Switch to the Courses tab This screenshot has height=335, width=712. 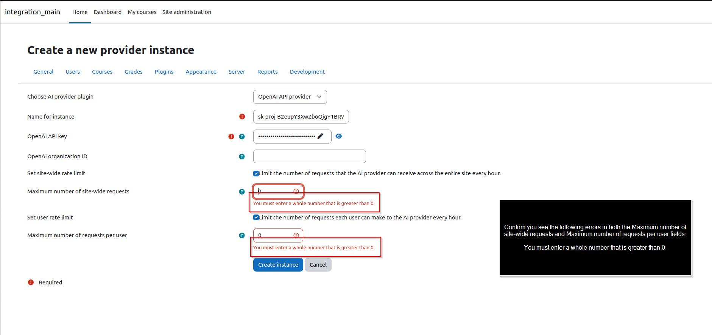pos(102,72)
